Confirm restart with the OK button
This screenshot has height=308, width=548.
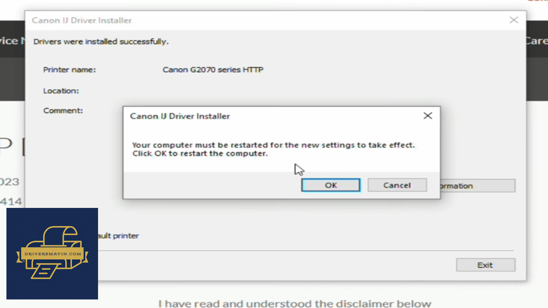(331, 185)
